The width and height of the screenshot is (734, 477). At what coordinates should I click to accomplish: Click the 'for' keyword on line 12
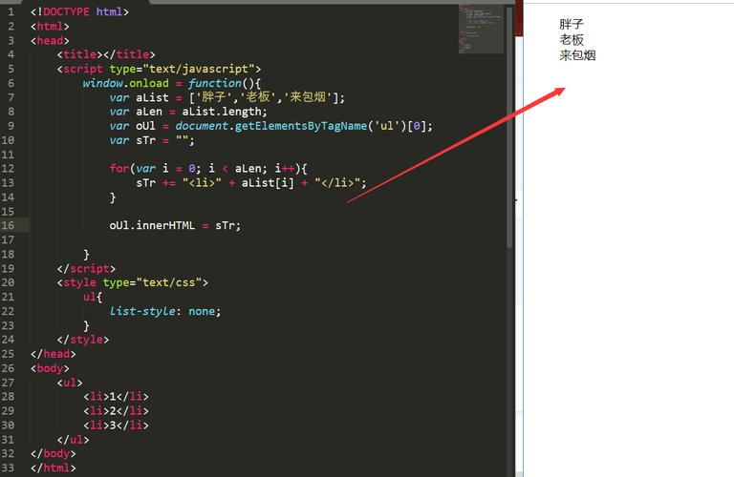119,169
